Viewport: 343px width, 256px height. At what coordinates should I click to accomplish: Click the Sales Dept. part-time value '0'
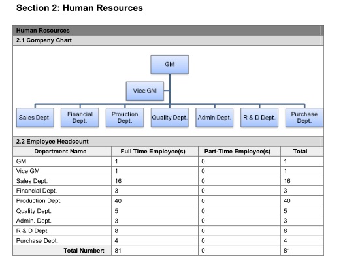[x=203, y=181]
